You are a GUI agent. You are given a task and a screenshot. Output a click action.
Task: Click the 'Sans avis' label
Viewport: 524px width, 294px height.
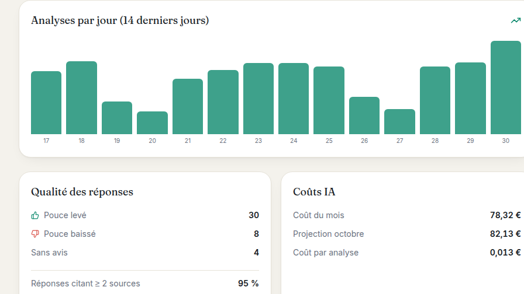pyautogui.click(x=49, y=253)
